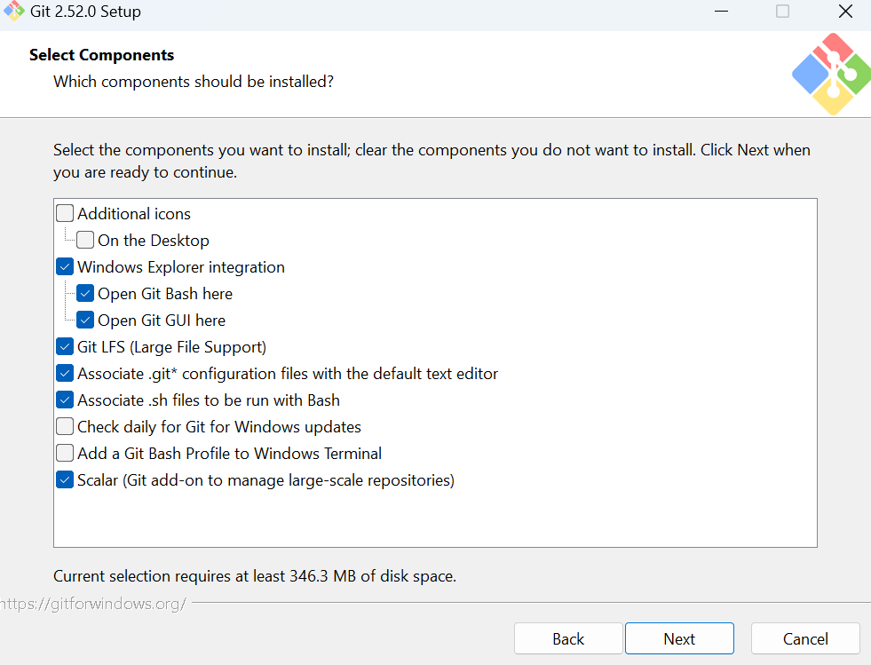The width and height of the screenshot is (871, 665).
Task: Cancel the Git setup
Action: click(x=805, y=639)
